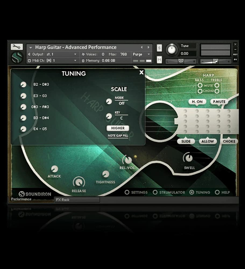The height and width of the screenshot is (269, 245).
Task: Close the Tuning panel with X
Action: (141, 72)
